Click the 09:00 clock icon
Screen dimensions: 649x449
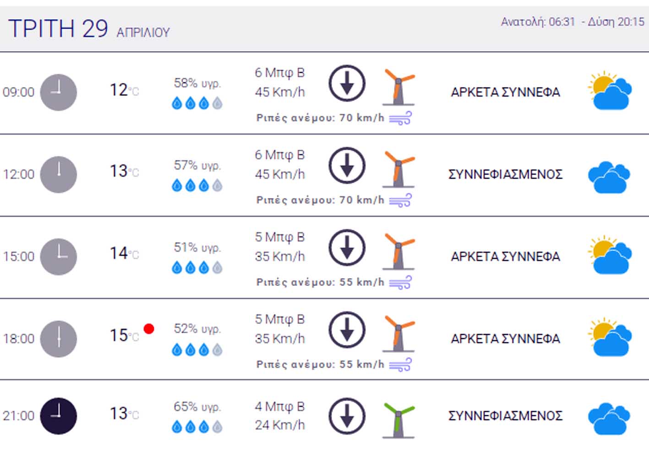[58, 92]
